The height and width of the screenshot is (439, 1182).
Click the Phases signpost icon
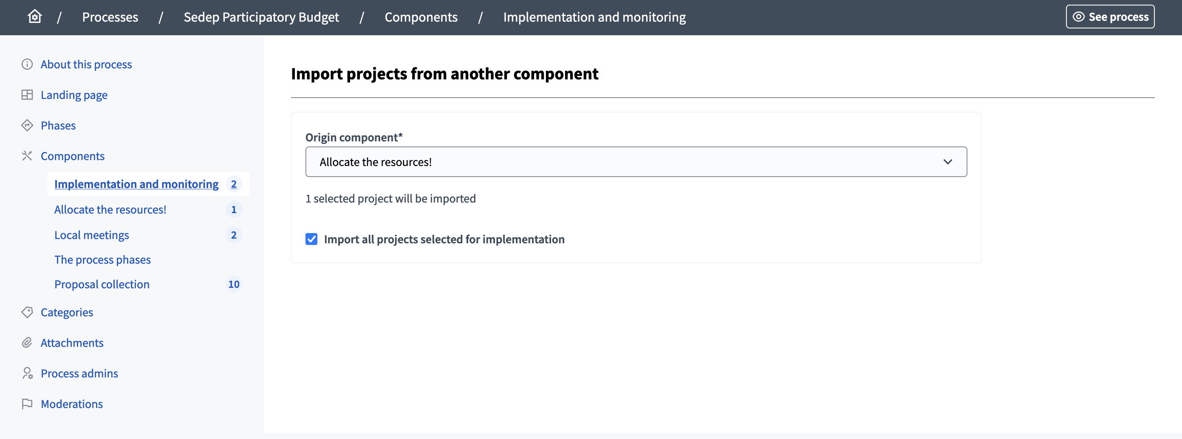[x=27, y=125]
